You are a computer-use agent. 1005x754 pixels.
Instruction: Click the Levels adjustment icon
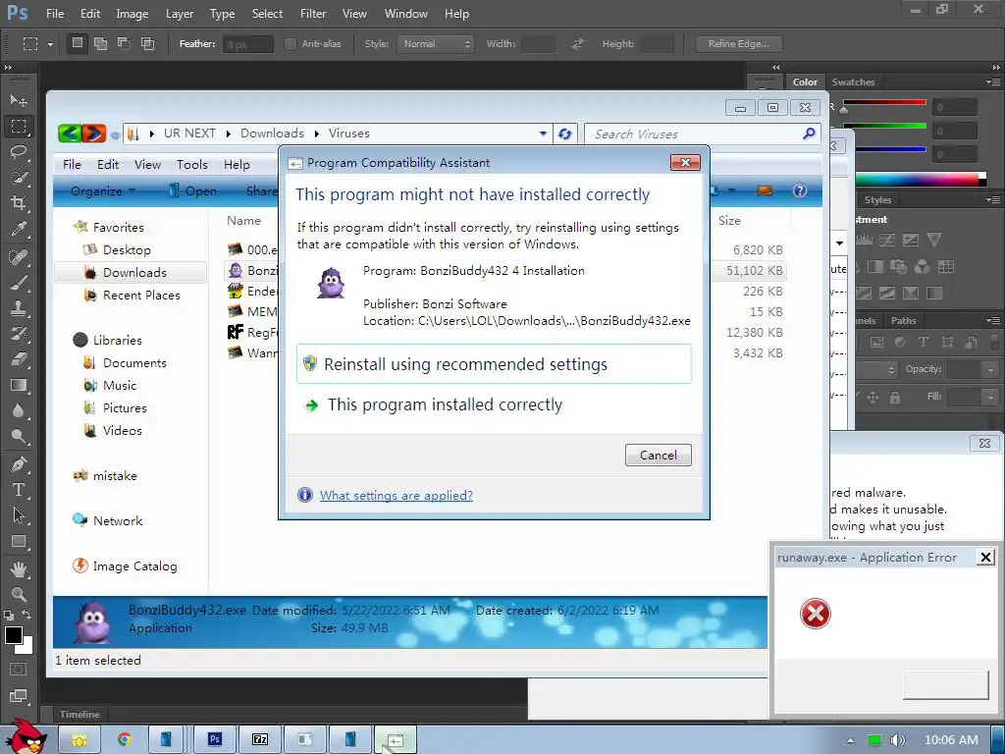tap(864, 240)
